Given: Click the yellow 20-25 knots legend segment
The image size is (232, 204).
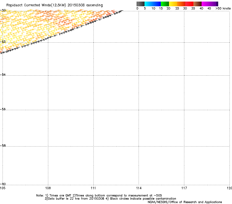Looking at the screenshot, I should click(173, 4).
